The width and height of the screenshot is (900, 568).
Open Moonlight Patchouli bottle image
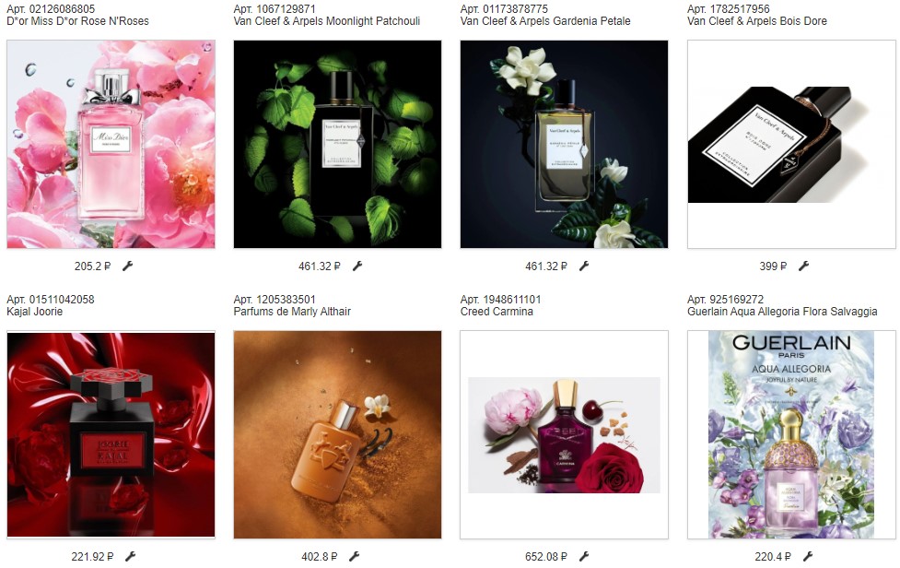[x=337, y=144]
